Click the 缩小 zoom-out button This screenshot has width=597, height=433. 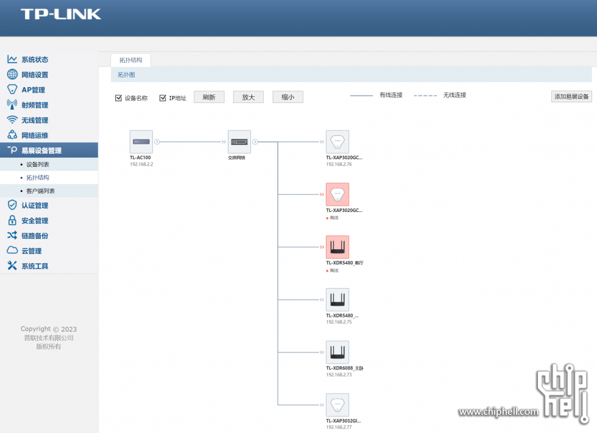288,97
